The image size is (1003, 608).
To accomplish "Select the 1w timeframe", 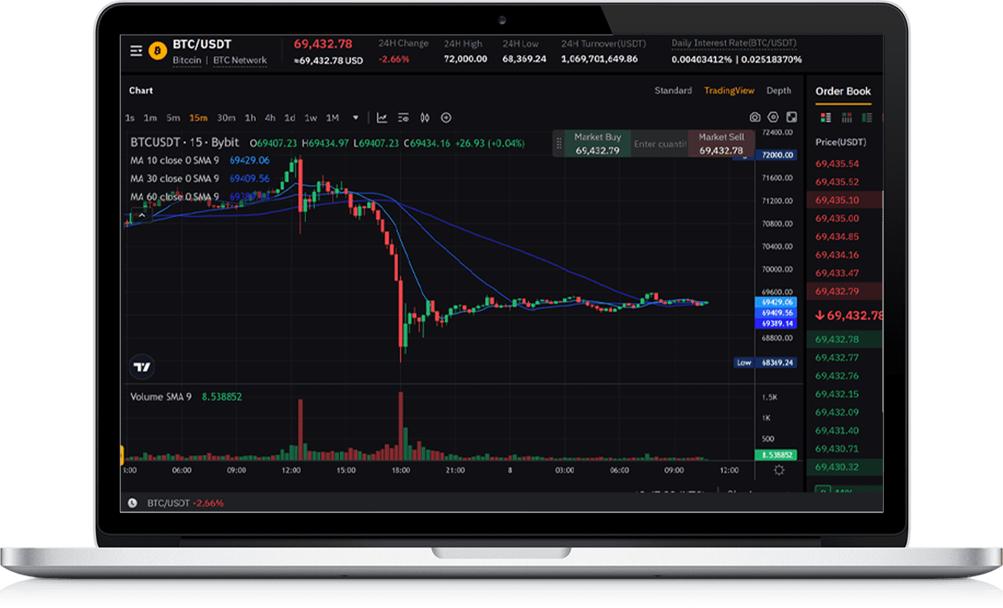I will coord(311,118).
